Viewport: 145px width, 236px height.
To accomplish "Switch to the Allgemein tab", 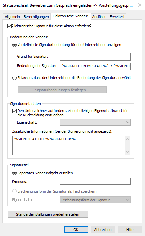I will [12, 17].
